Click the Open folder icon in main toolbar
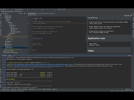 pos(1,9)
